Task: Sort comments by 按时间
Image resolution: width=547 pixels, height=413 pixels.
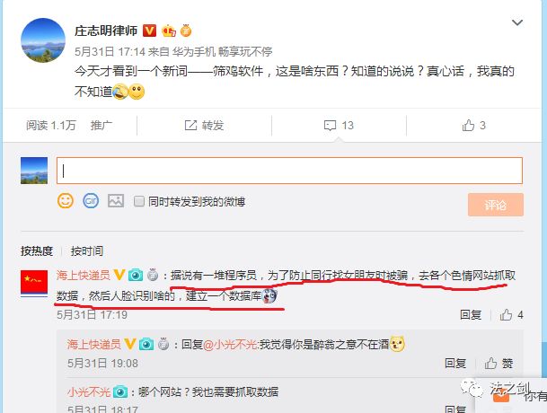Action: (87, 250)
